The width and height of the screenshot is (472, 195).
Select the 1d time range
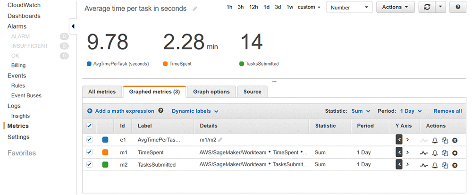(x=266, y=7)
